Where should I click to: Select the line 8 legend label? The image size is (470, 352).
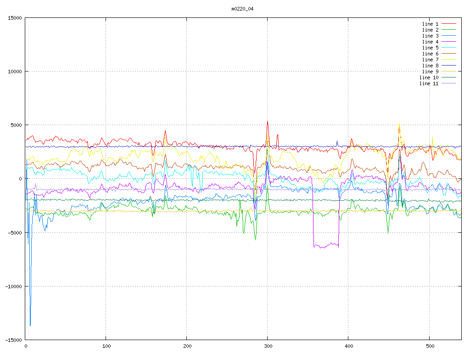click(430, 66)
